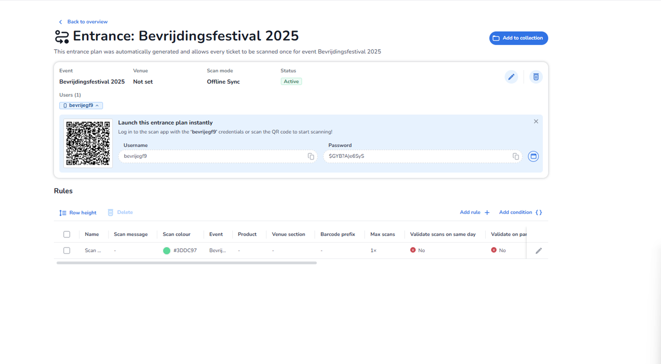
Task: Close the launch instantly banner
Action: pyautogui.click(x=536, y=122)
